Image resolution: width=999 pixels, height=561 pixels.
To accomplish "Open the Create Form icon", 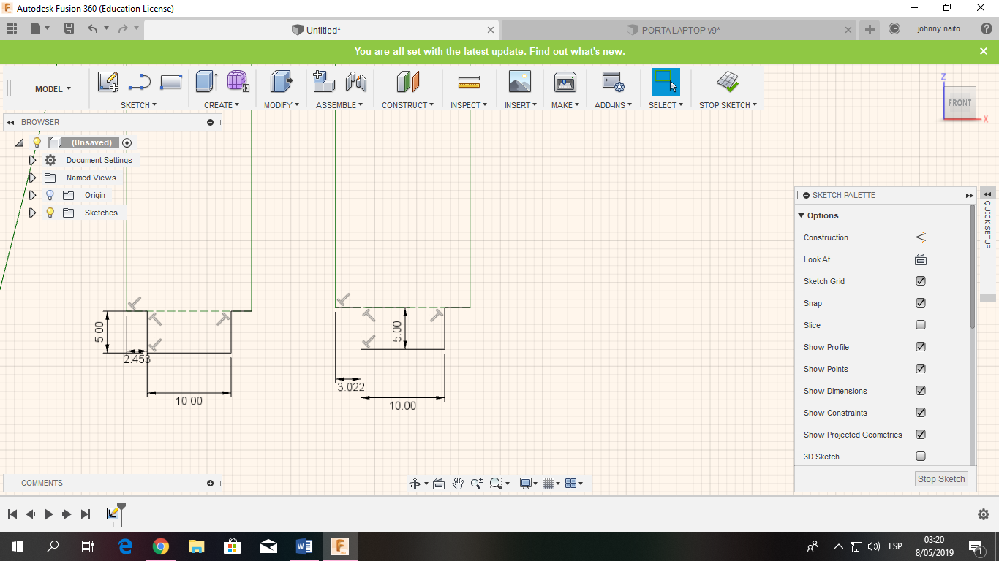I will [238, 81].
